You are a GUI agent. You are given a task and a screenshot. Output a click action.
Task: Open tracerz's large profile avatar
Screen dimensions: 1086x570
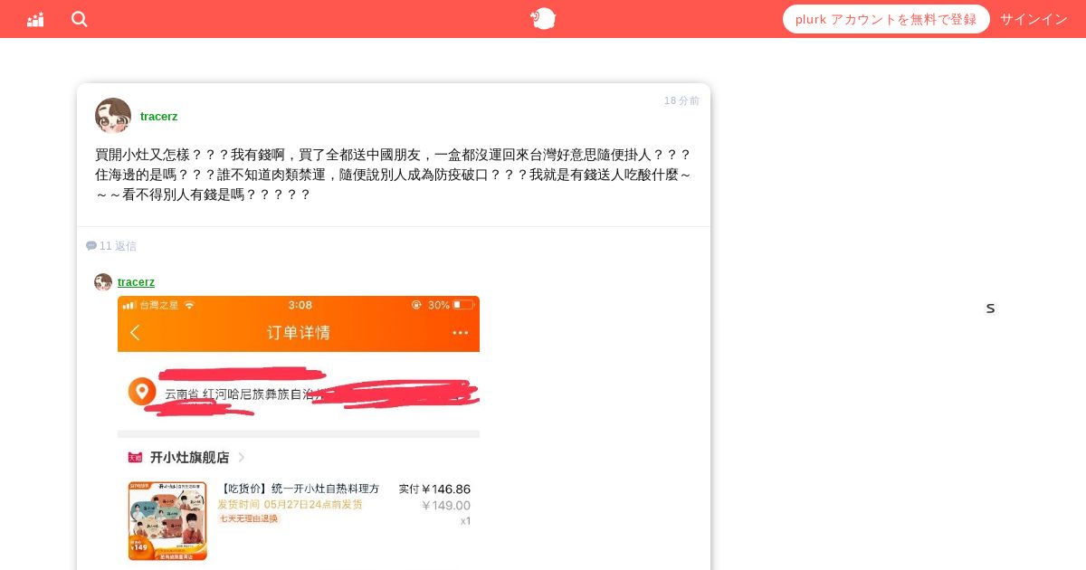click(113, 116)
